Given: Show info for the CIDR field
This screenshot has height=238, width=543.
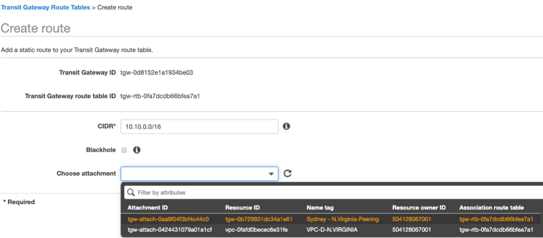Looking at the screenshot, I should coord(287,127).
